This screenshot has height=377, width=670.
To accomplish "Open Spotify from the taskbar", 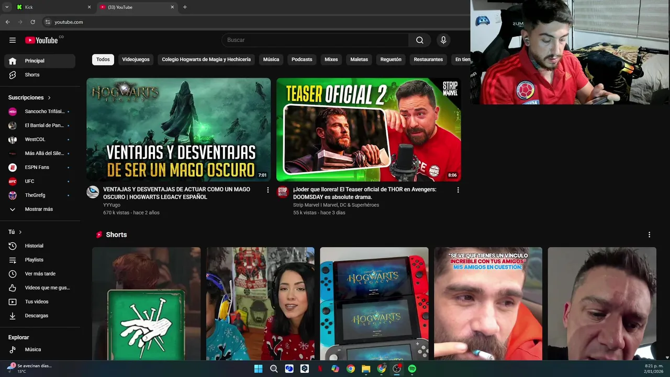I will [x=412, y=369].
